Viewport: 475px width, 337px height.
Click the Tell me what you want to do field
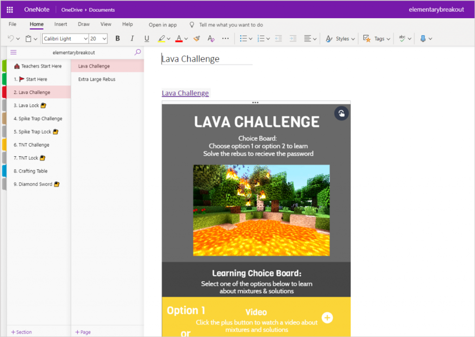click(231, 25)
